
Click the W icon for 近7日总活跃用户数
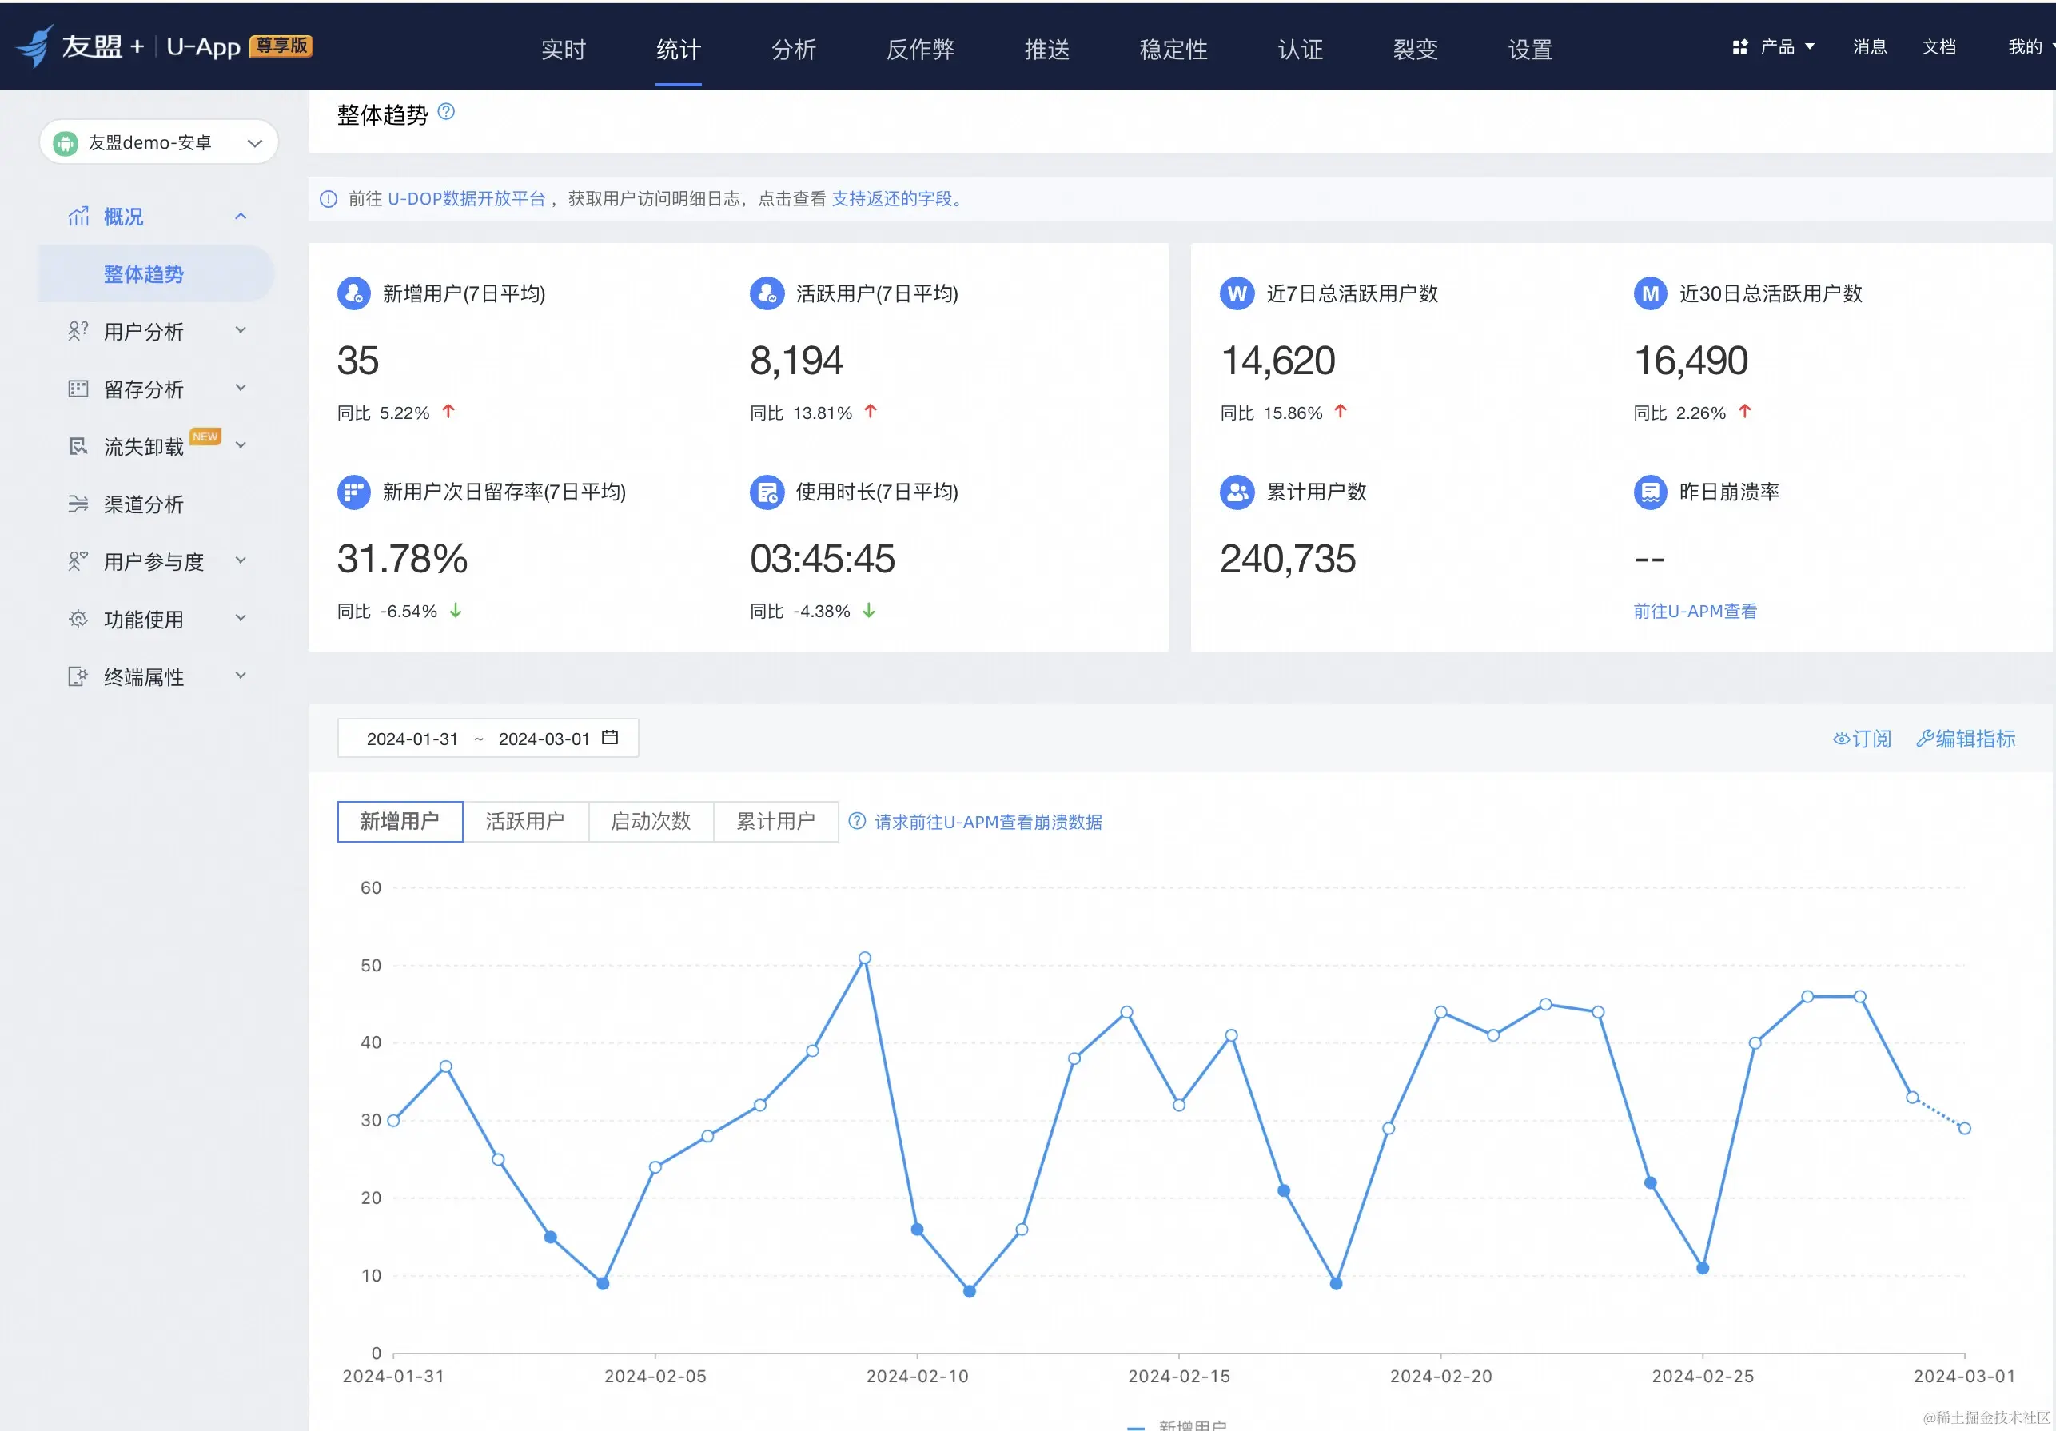[1237, 293]
